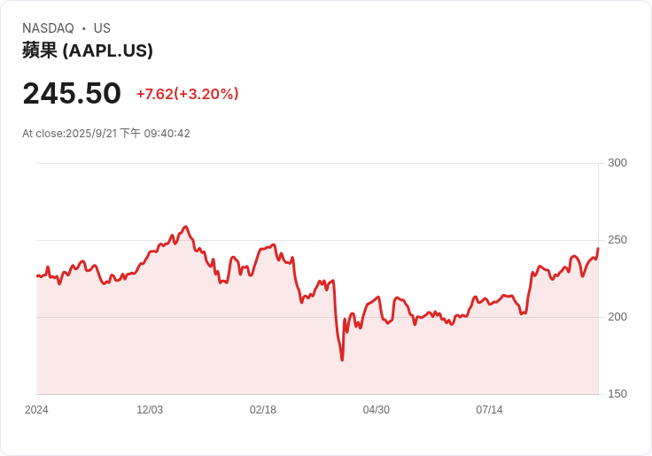Choose the 07/14 date axis label
The height and width of the screenshot is (456, 652).
490,410
